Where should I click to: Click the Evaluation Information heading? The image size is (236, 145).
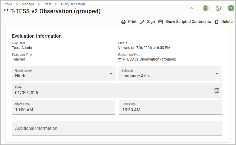tap(37, 36)
